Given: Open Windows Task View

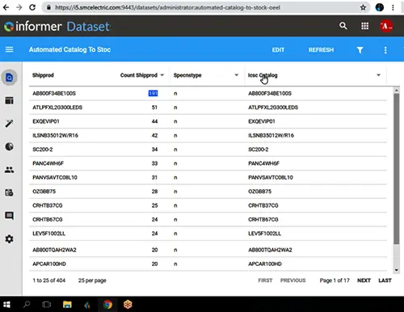Looking at the screenshot, I should (x=47, y=305).
